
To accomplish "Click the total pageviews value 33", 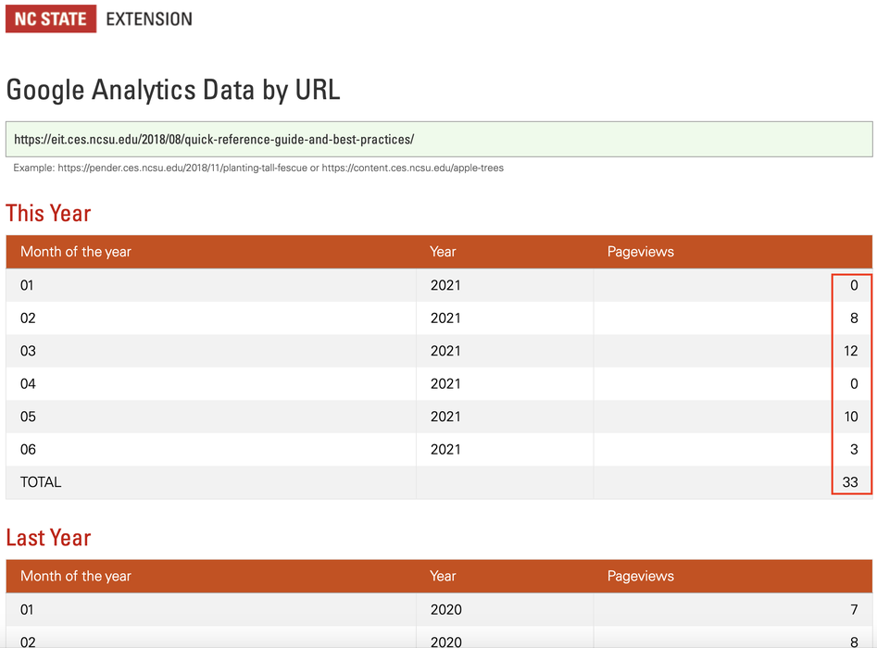I will pyautogui.click(x=850, y=482).
